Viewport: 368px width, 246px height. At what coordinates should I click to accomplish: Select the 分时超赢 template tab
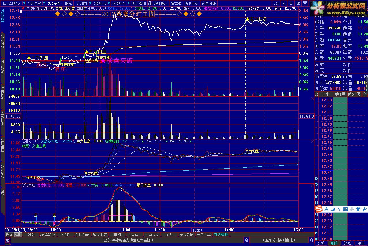[83, 235]
